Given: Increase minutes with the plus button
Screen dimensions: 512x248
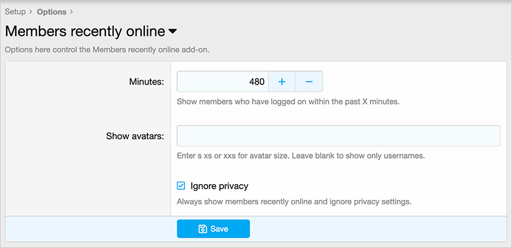Looking at the screenshot, I should [282, 81].
